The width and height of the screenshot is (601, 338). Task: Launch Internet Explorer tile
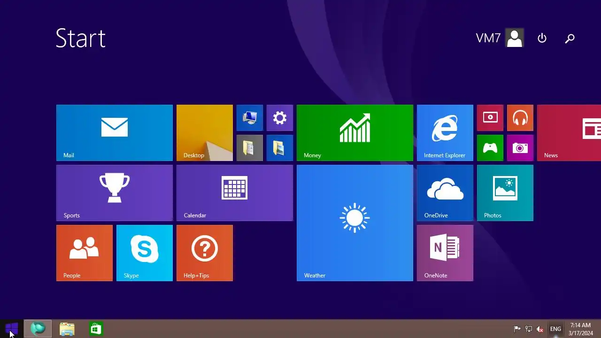point(445,133)
